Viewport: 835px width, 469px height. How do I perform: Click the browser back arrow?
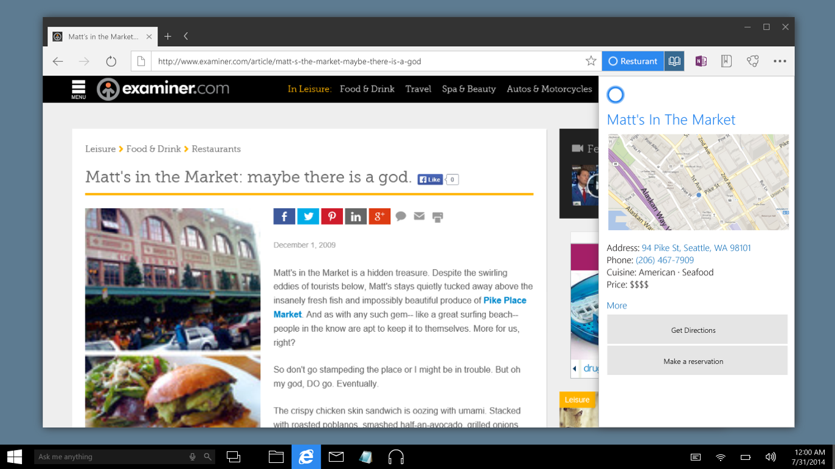point(58,61)
